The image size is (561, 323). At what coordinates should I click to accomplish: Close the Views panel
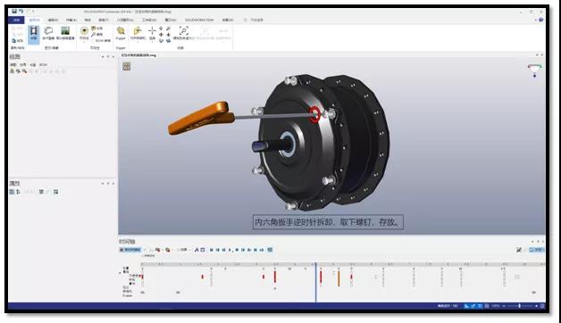point(113,57)
